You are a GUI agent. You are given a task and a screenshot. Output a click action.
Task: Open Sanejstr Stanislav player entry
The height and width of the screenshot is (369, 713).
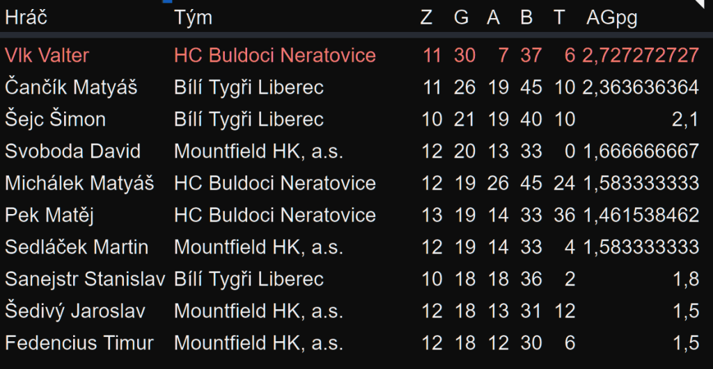(84, 279)
